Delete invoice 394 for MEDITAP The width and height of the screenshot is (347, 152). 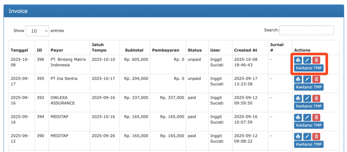tap(316, 117)
